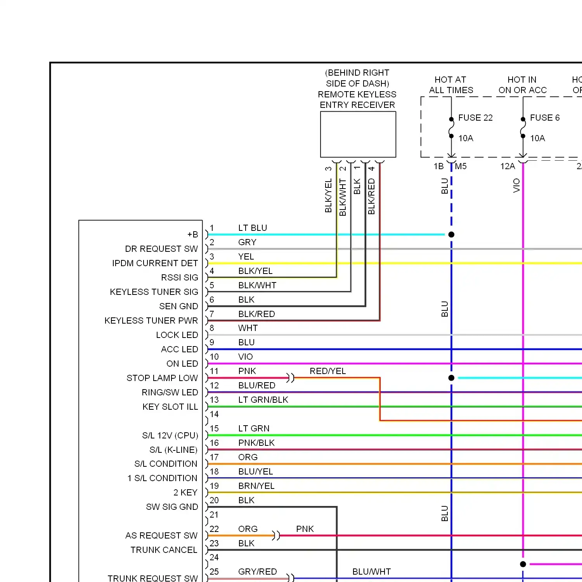Click the 'BLU' label at pin 9

point(246,342)
